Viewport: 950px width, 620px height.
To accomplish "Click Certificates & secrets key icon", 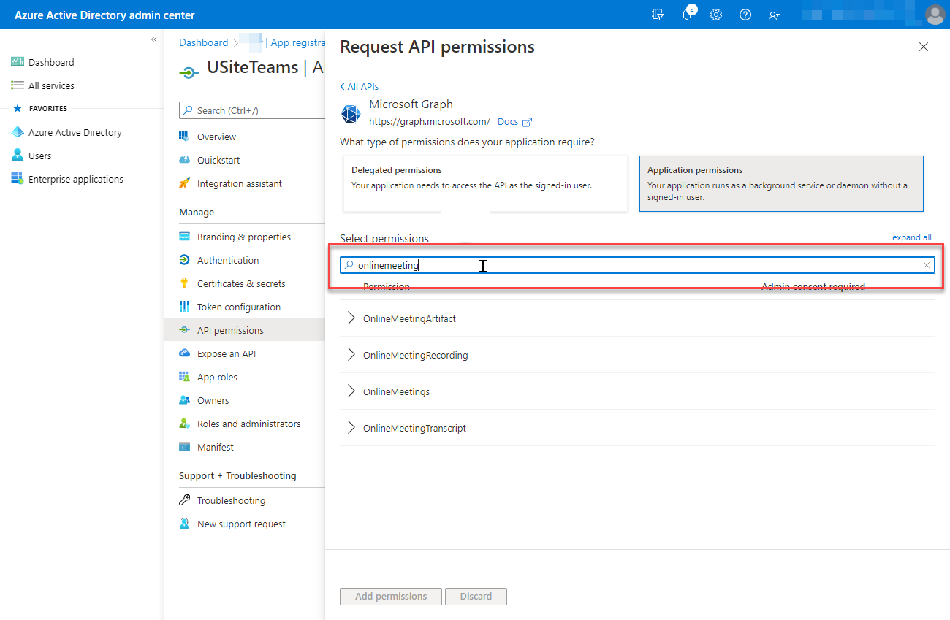I will [184, 283].
